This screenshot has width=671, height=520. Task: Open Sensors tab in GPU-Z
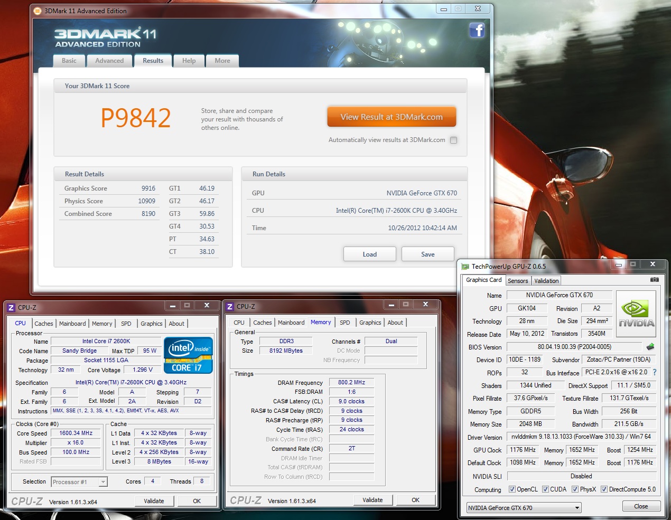(x=518, y=281)
